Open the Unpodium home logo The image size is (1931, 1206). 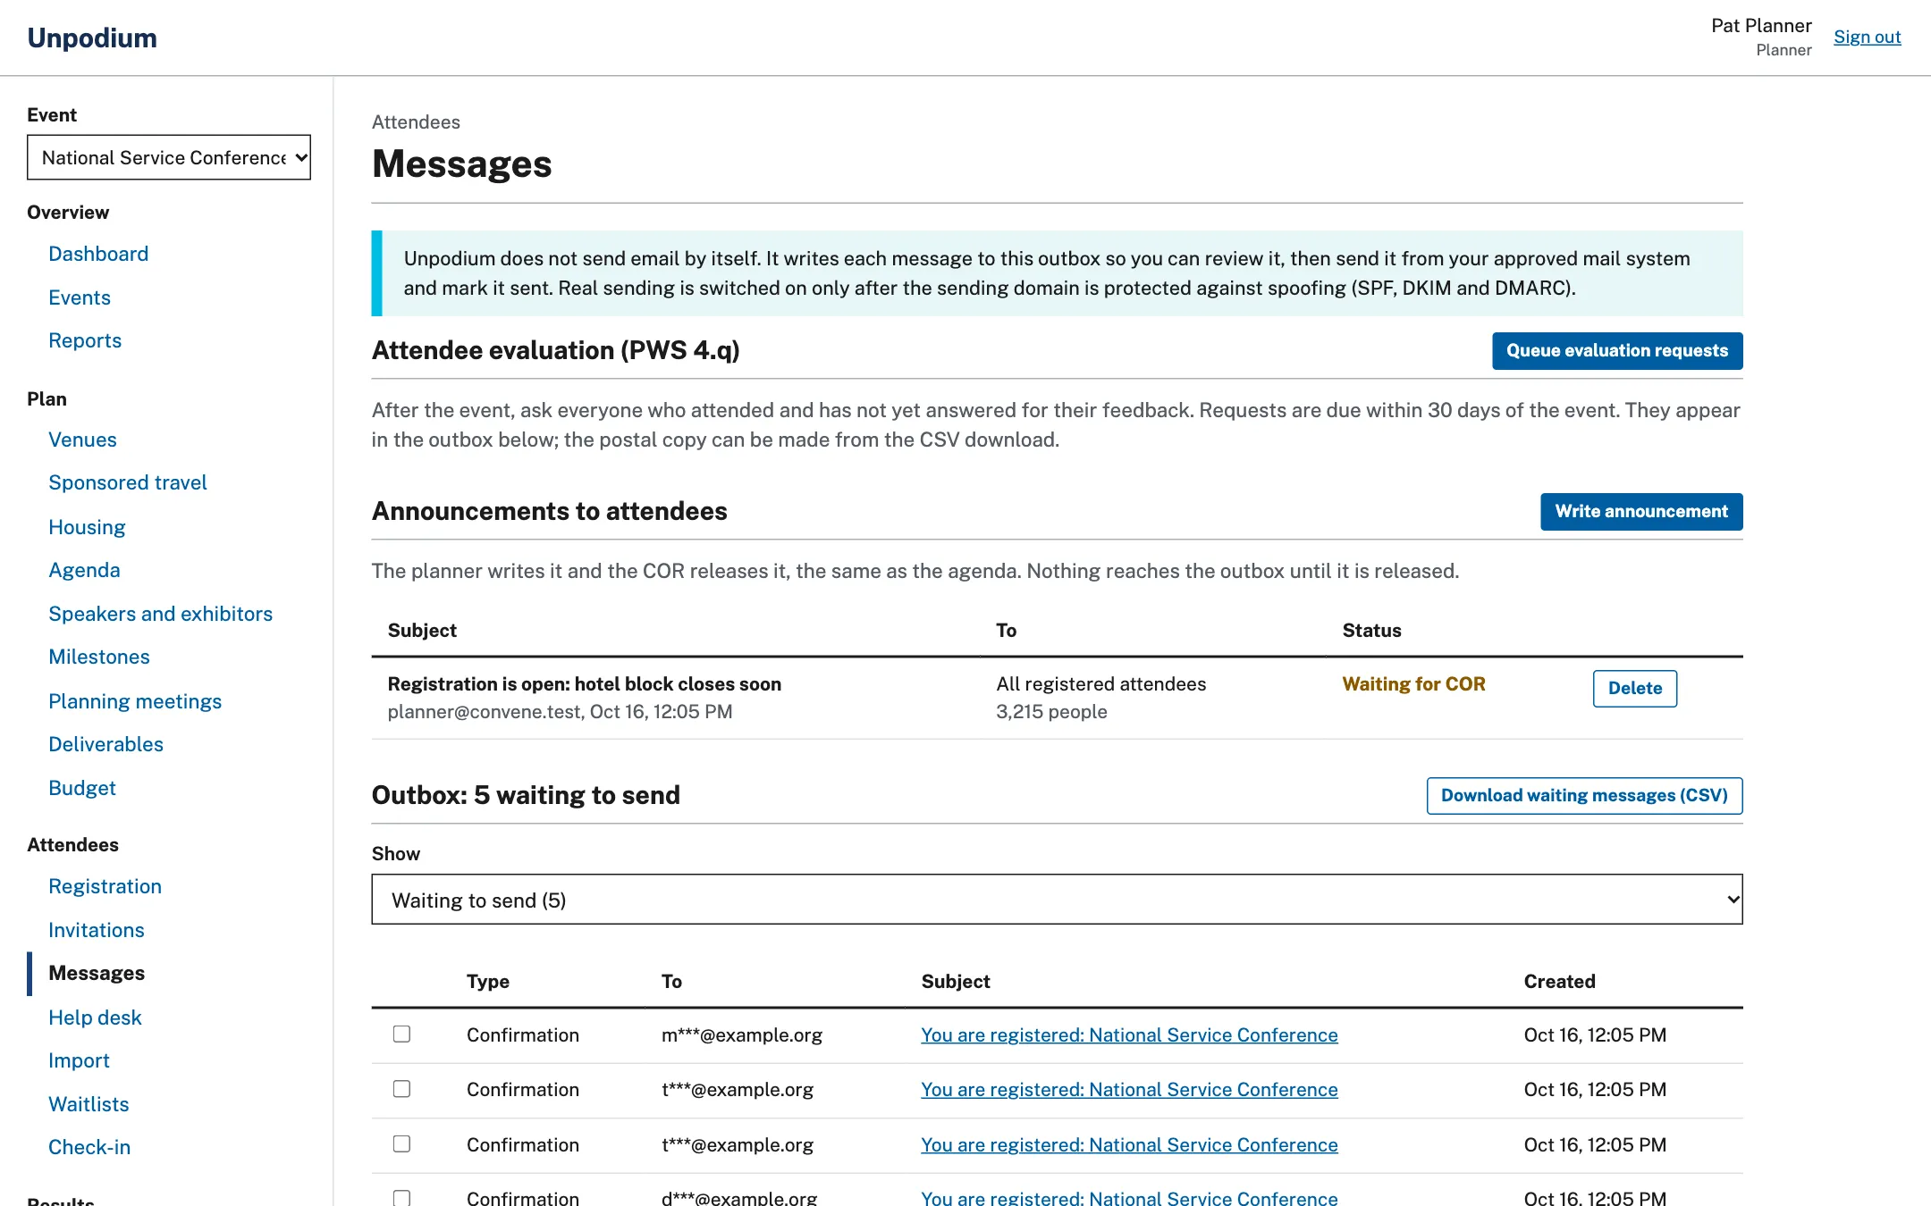coord(92,38)
